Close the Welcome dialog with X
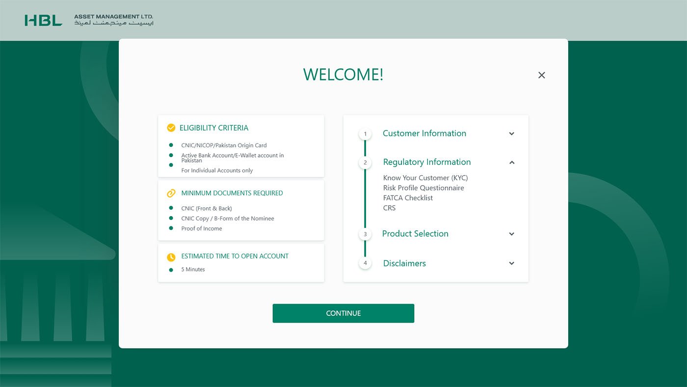This screenshot has height=387, width=687. [542, 75]
